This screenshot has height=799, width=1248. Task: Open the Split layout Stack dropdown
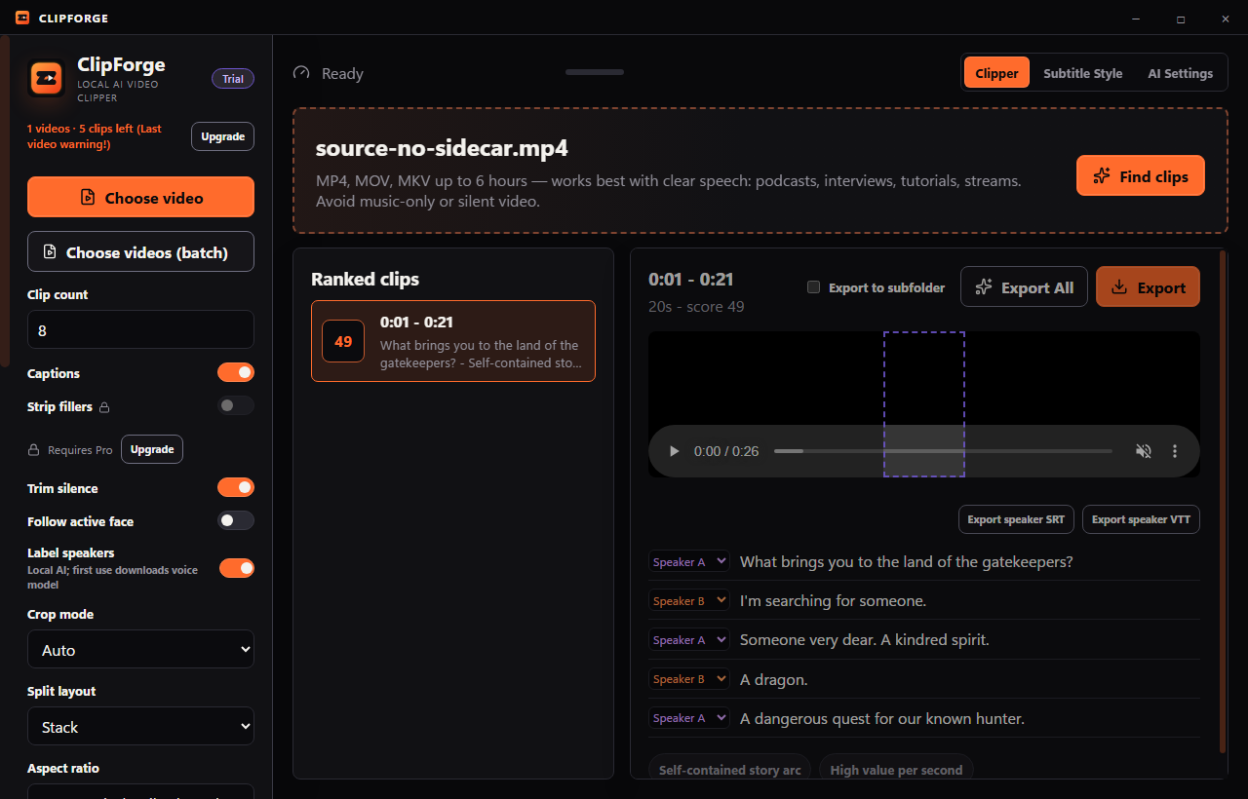click(140, 726)
